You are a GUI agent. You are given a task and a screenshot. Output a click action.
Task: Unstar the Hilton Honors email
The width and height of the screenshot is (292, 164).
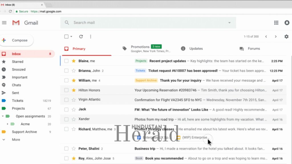click(x=74, y=90)
